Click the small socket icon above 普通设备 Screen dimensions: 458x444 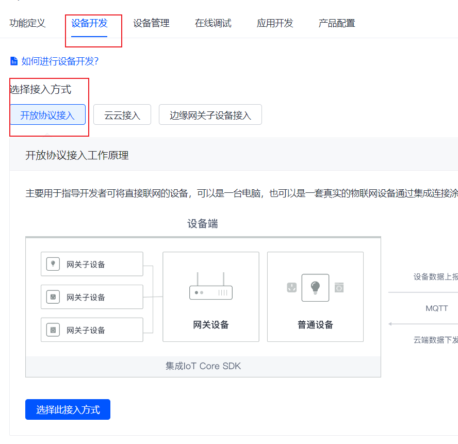[292, 287]
